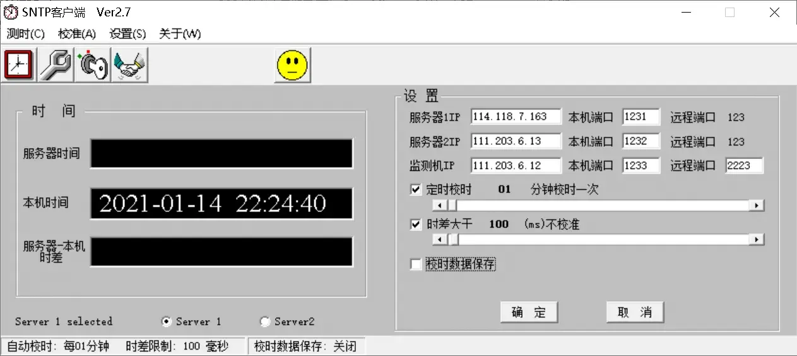This screenshot has height=356, width=797.
Task: Toggle the 时差大于 checkbox
Action: tap(415, 224)
